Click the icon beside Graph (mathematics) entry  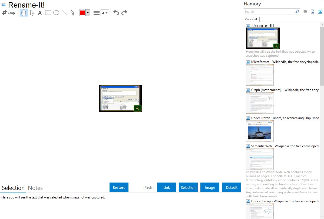pos(248,90)
